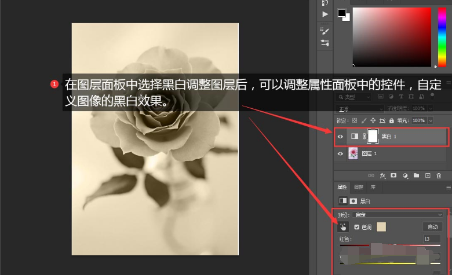Click the 红色 value input field
The image size is (452, 275).
point(432,239)
